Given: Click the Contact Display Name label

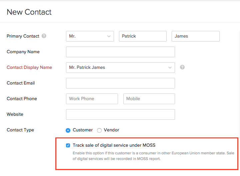Looking at the screenshot, I should (29, 68).
